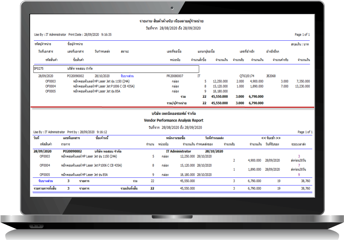Image resolution: width=344 pixels, height=240 pixels.
Task: Click outstanding amount 13,230.000
Action: 302,86
